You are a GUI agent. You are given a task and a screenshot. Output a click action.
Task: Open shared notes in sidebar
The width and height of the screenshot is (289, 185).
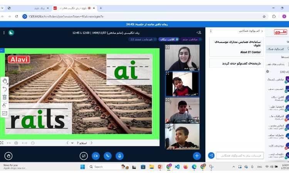pos(277,64)
